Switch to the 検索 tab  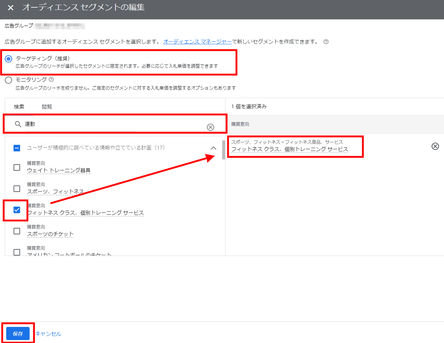[19, 107]
